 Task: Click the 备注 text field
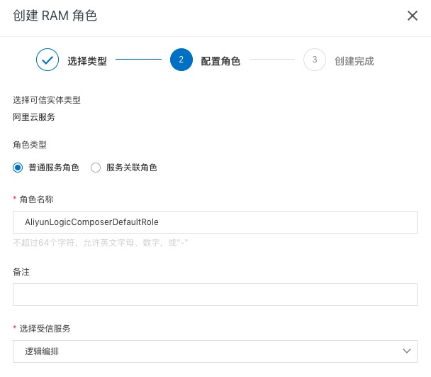(215, 295)
